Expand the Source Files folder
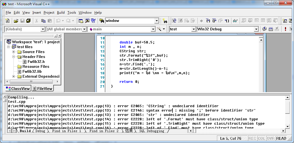The image size is (294, 143). (x=13, y=52)
